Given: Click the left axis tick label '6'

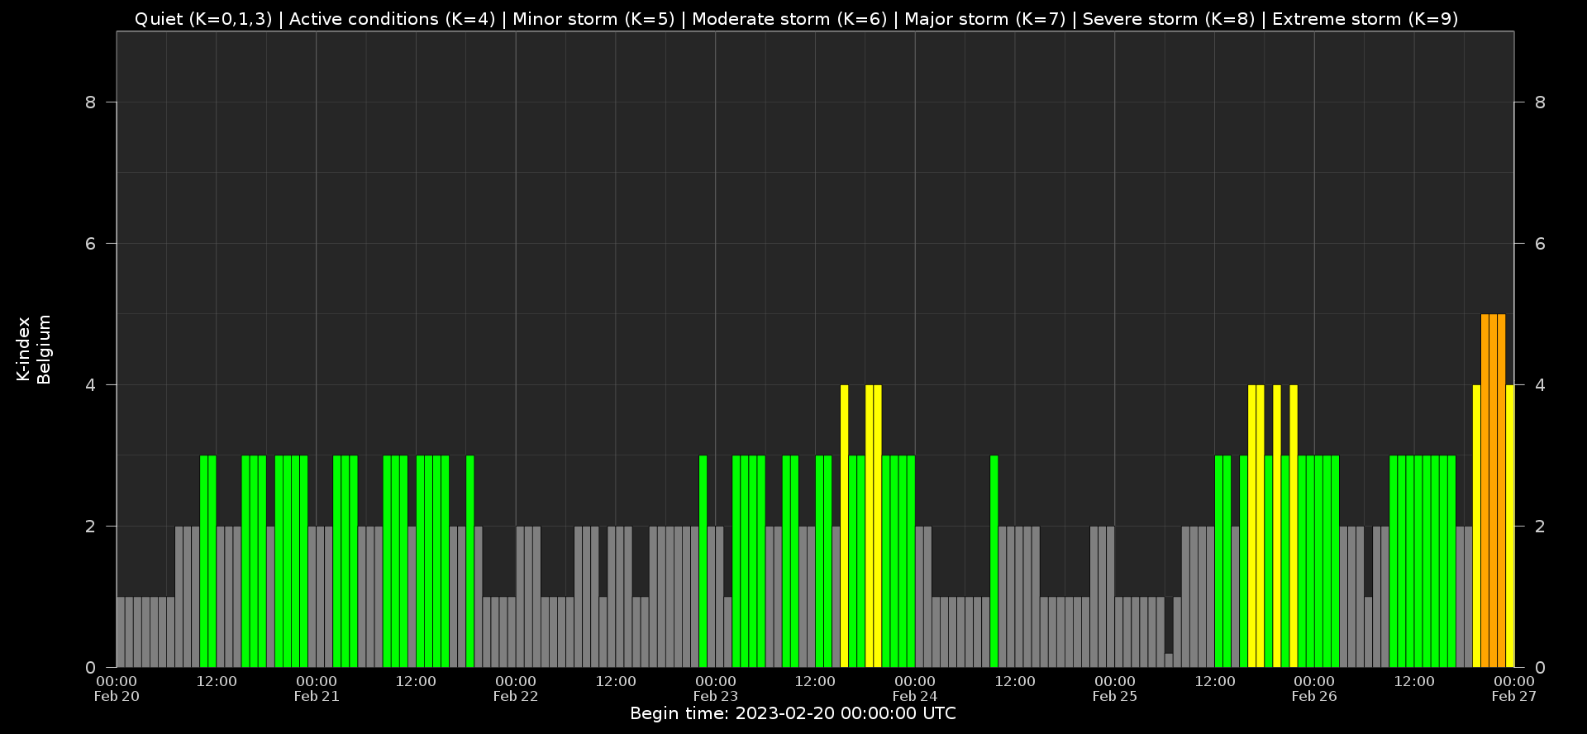Looking at the screenshot, I should (91, 244).
